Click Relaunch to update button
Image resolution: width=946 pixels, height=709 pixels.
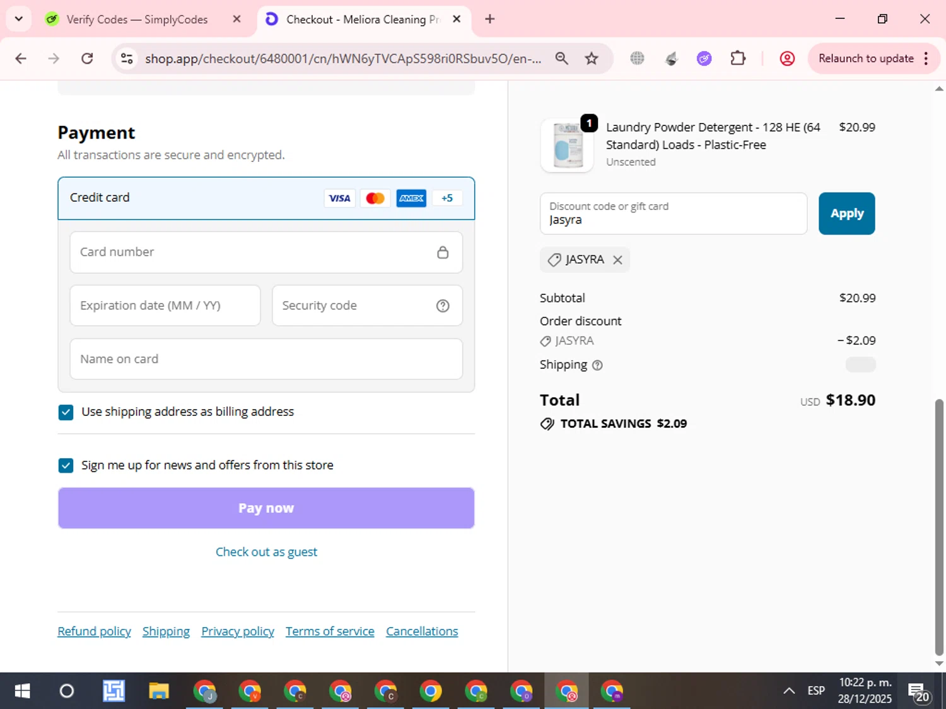(x=866, y=59)
